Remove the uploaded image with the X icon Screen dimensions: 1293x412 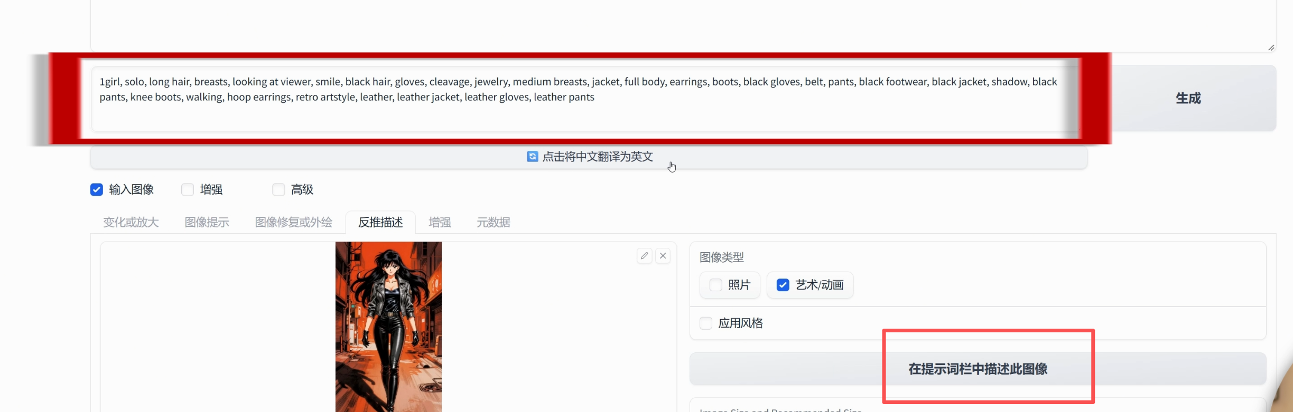pos(663,256)
